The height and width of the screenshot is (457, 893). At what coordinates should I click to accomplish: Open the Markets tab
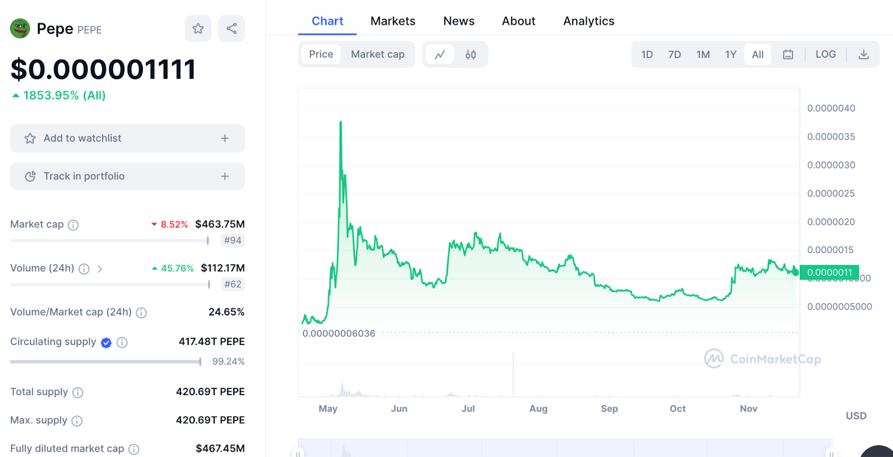[x=393, y=21]
